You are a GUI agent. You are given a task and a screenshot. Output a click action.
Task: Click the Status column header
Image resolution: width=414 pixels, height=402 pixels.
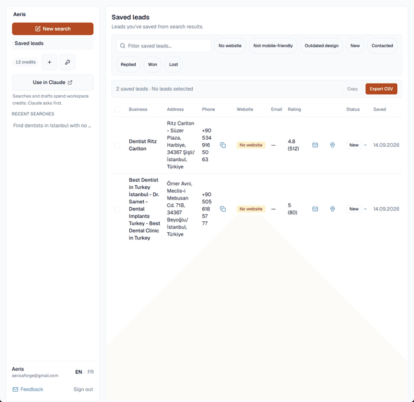(x=353, y=109)
